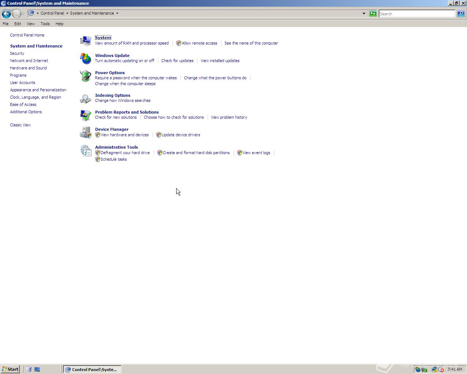Click the shield icon beside Update device drivers
This screenshot has width=467, height=374.
158,135
